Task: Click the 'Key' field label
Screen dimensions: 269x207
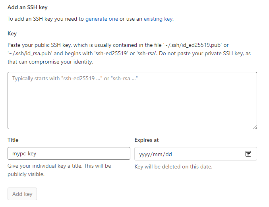Action: pyautogui.click(x=12, y=33)
